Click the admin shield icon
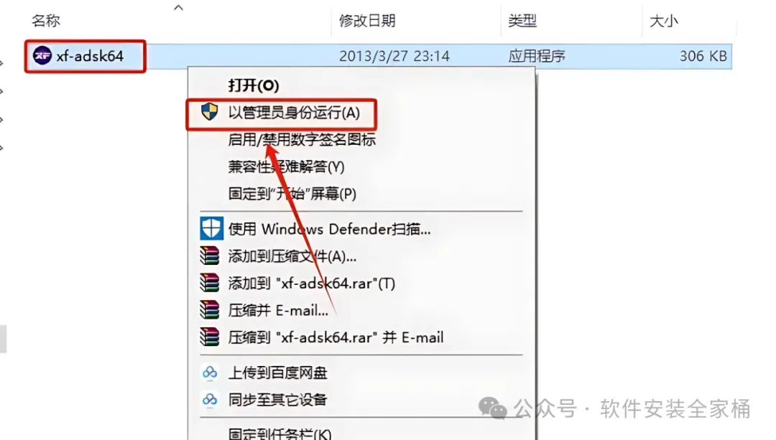The height and width of the screenshot is (440, 776). click(x=209, y=112)
